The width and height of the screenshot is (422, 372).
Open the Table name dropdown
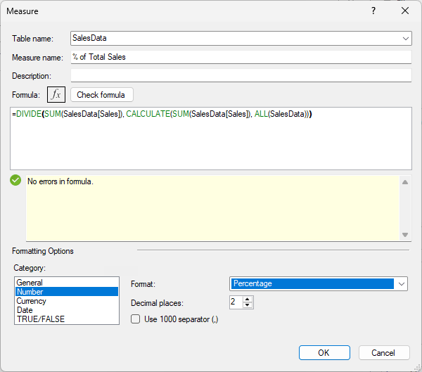406,38
